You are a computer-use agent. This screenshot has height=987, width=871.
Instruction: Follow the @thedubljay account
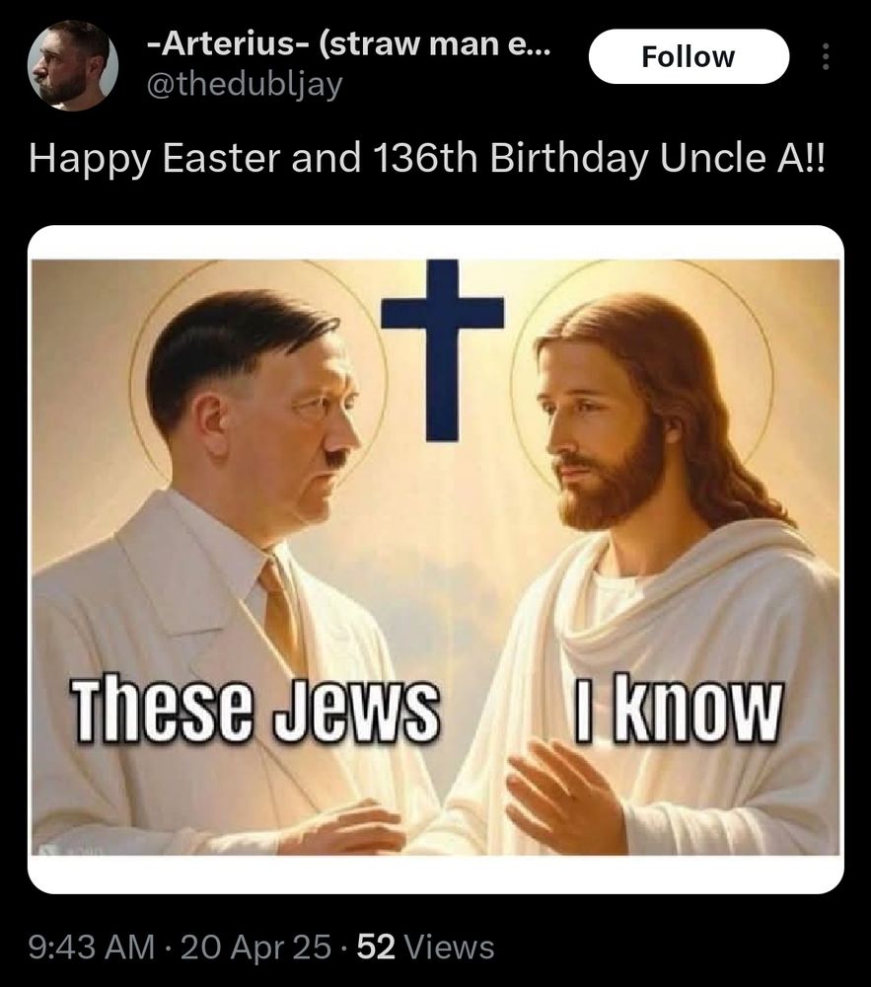tap(689, 56)
